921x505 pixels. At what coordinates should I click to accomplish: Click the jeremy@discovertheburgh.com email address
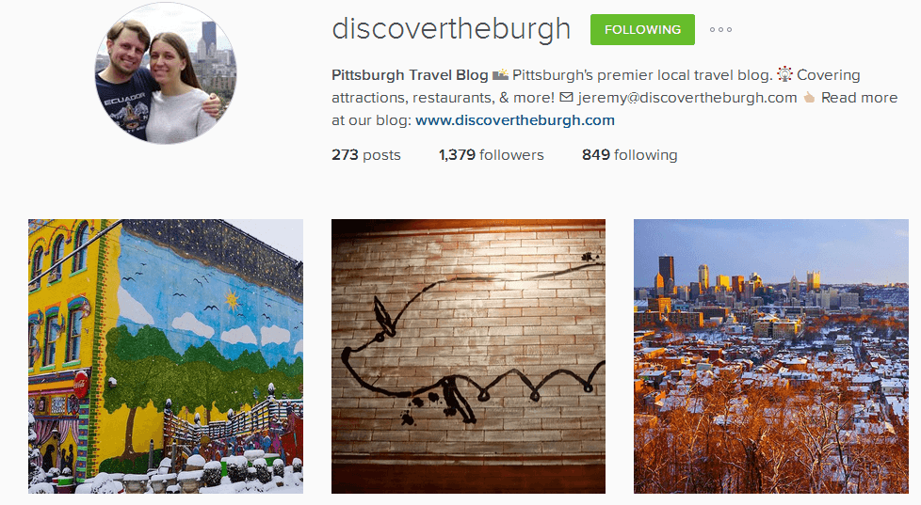(687, 98)
